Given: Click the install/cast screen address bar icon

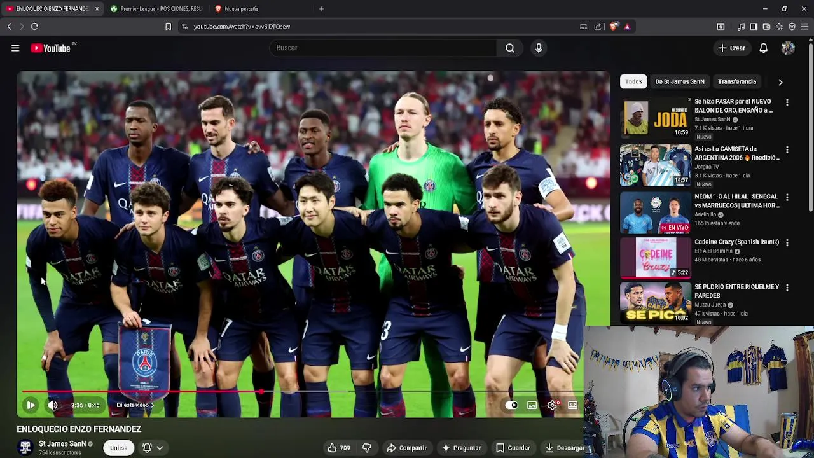Looking at the screenshot, I should point(583,27).
